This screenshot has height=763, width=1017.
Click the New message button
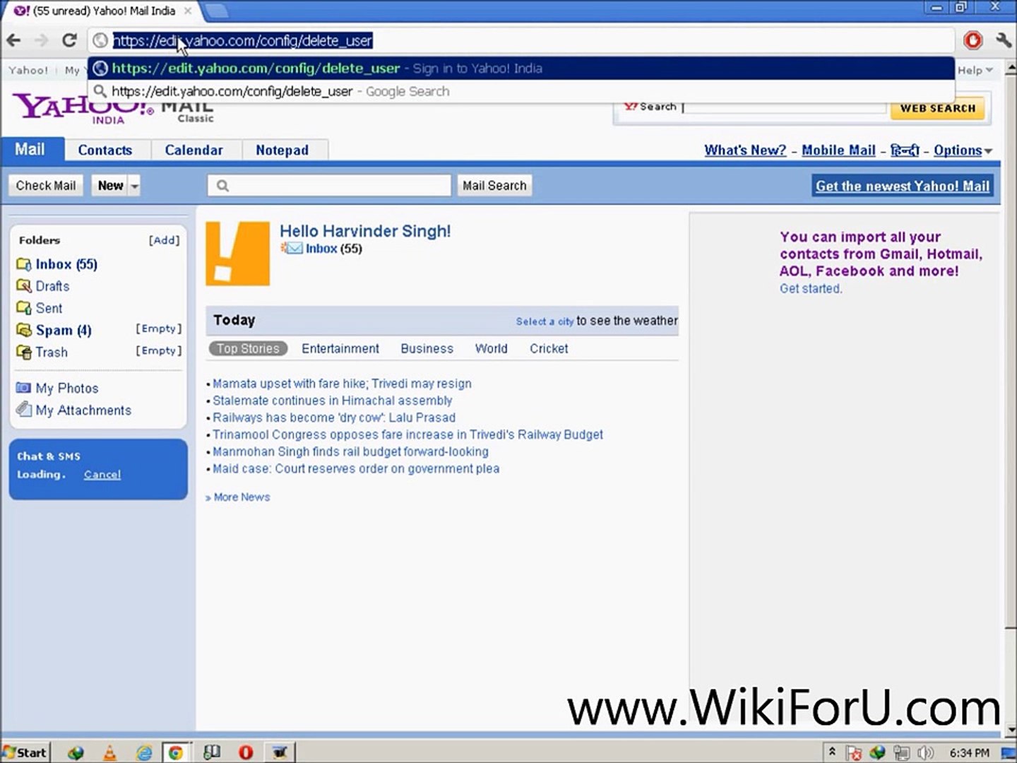110,186
